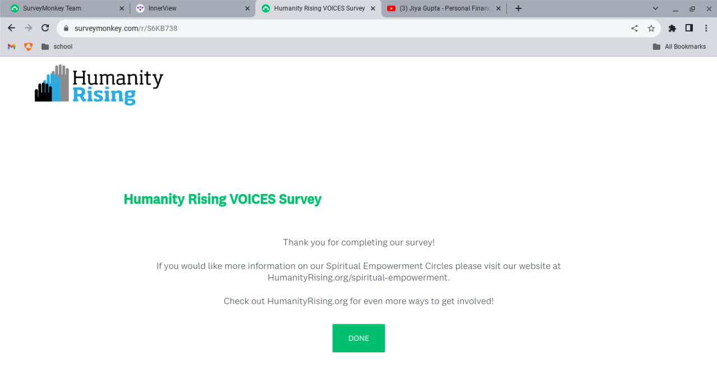Go back to the previous page
This screenshot has width=717, height=377.
[11, 28]
